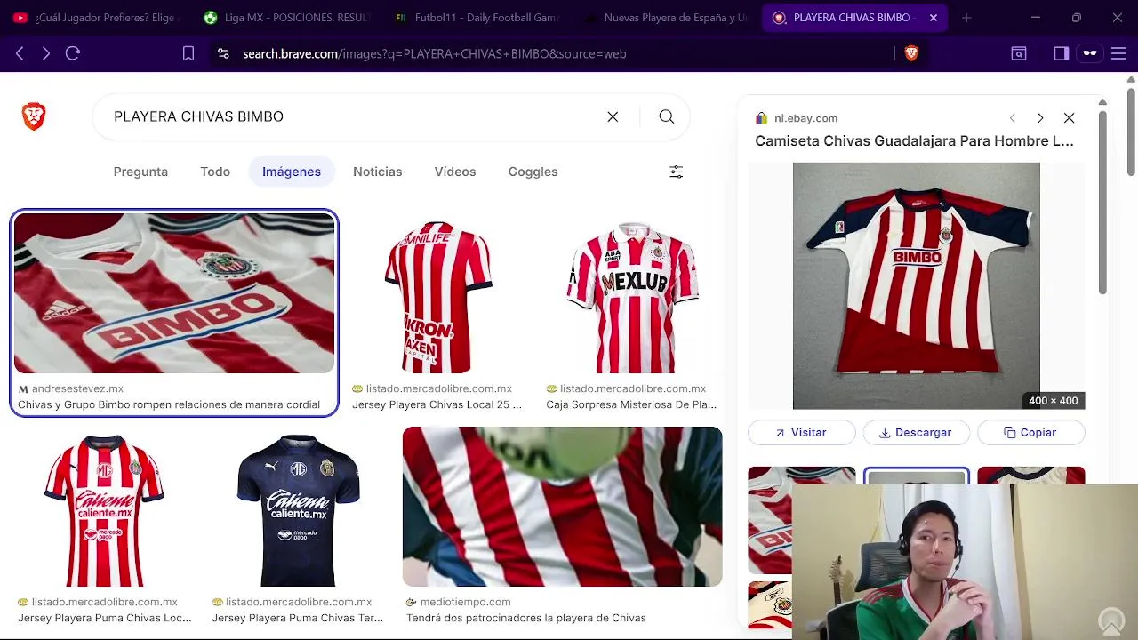Click the preview panel vertical scrollbar
The width and height of the screenshot is (1138, 640).
click(1102, 203)
